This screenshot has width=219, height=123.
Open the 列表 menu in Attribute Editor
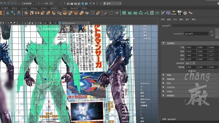point(163,19)
